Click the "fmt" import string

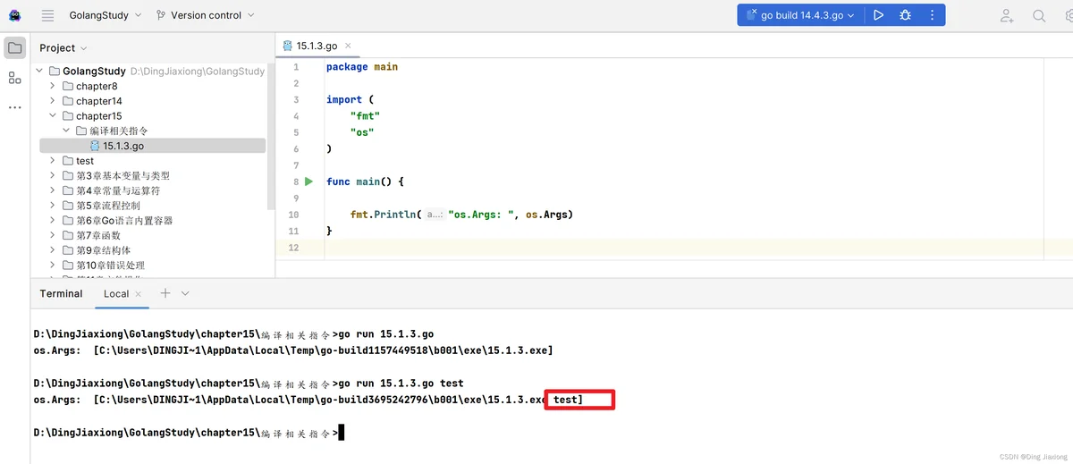click(365, 116)
